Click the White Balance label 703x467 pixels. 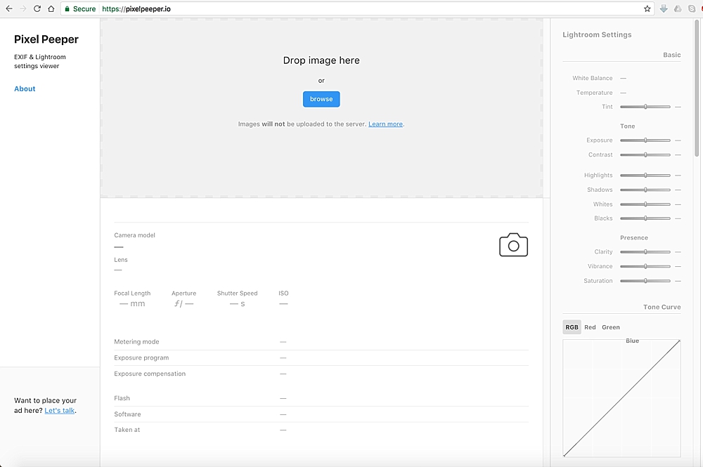pos(592,78)
